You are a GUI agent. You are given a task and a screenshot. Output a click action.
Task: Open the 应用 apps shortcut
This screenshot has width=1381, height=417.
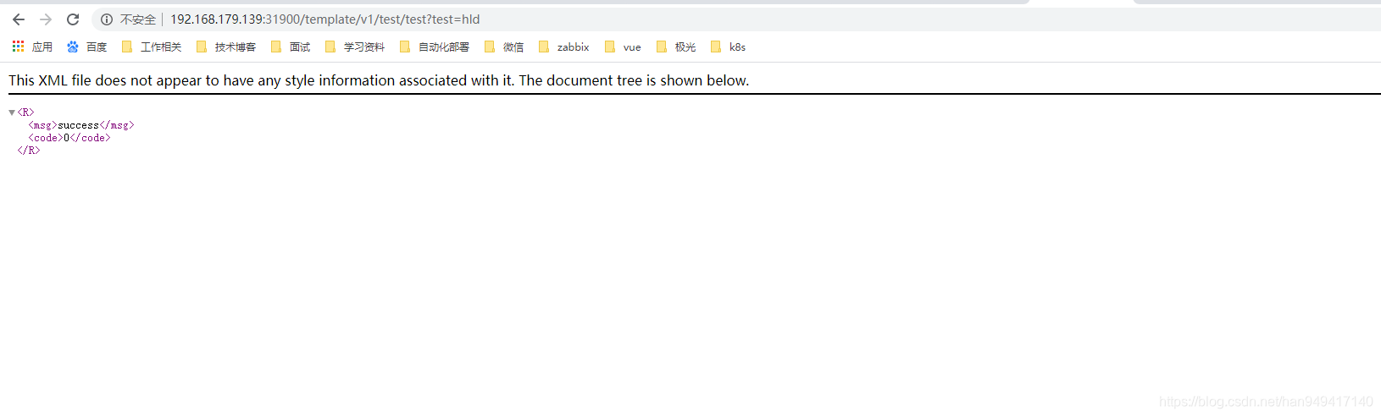pyautogui.click(x=32, y=47)
